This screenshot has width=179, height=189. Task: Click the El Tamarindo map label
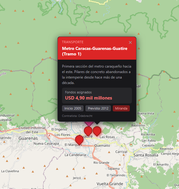pyautogui.click(x=116, y=175)
